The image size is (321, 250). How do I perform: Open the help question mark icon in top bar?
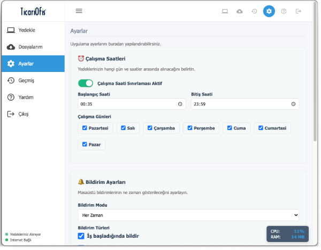click(284, 11)
